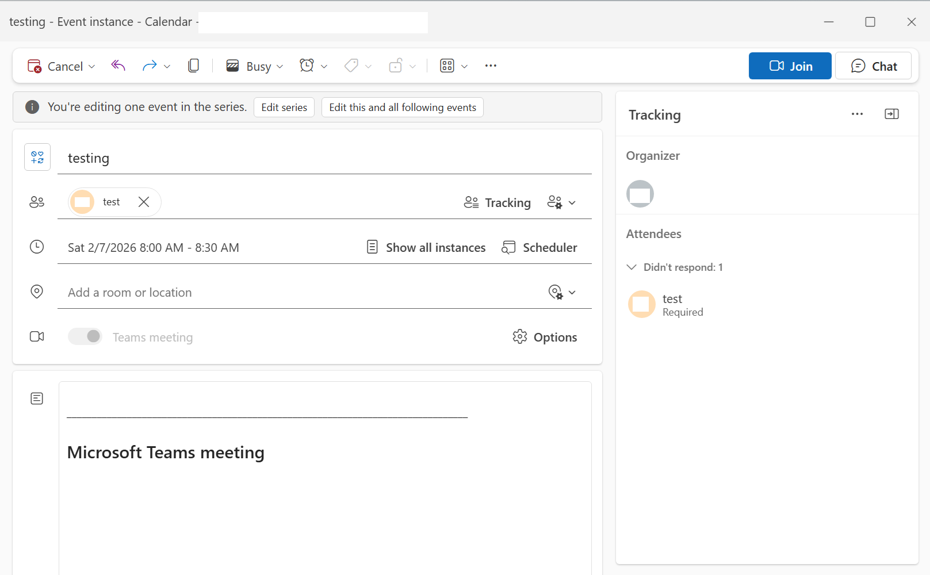Open the Cancel dropdown arrow
The height and width of the screenshot is (575, 930).
(92, 67)
